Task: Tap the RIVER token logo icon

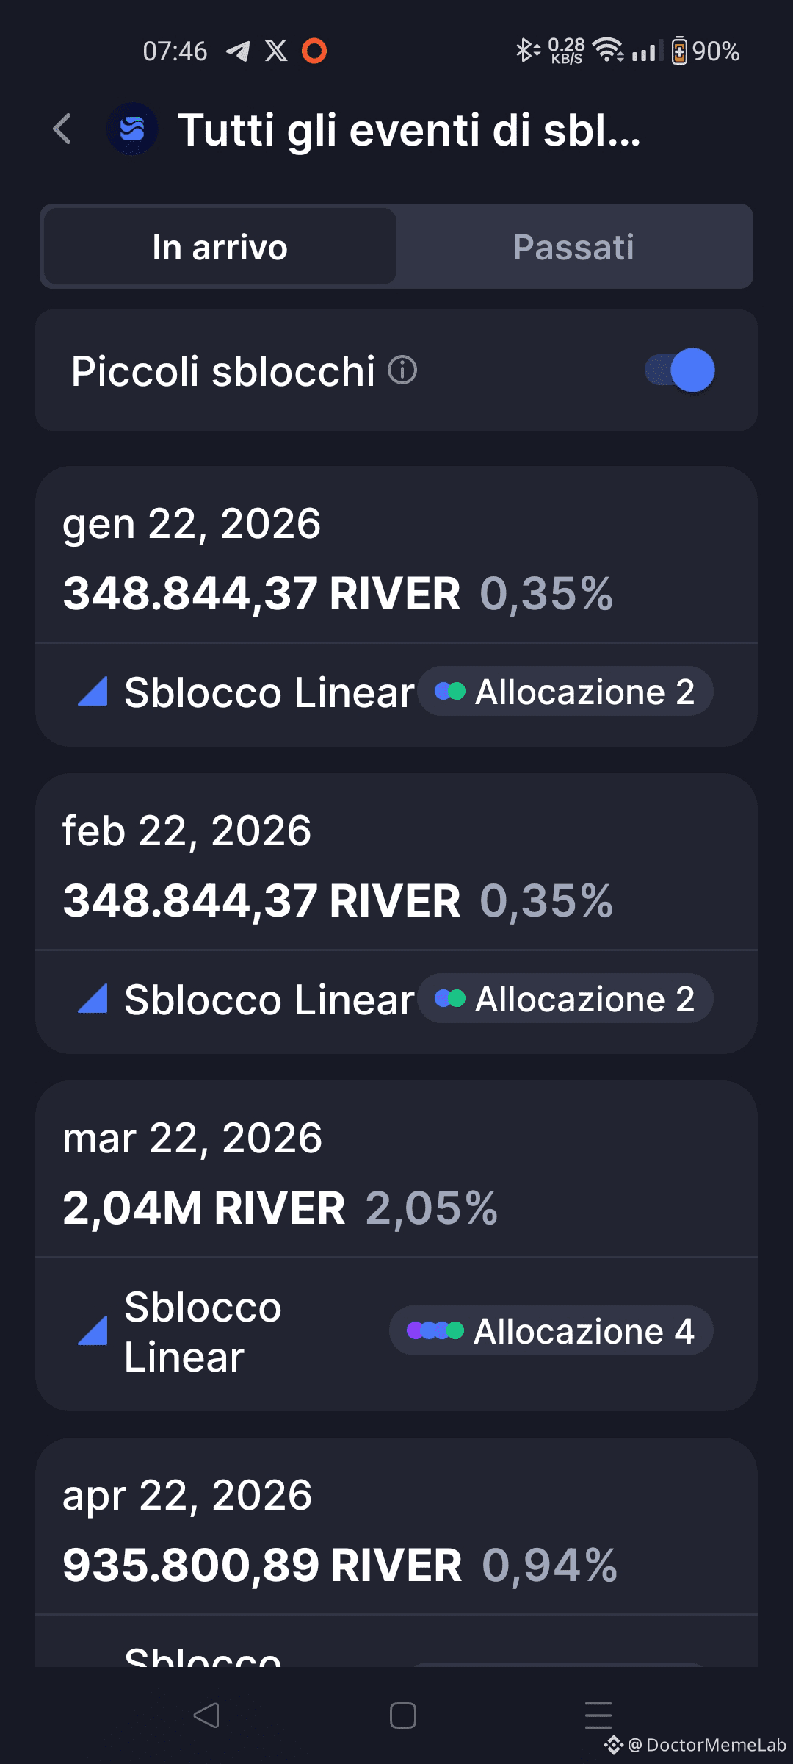Action: (133, 129)
